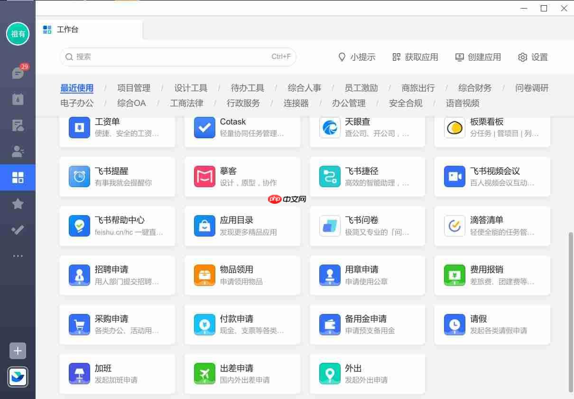Open the favorites star icon in the sidebar
This screenshot has width=574, height=399.
[x=18, y=203]
